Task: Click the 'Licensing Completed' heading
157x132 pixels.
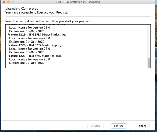Action: point(22,9)
